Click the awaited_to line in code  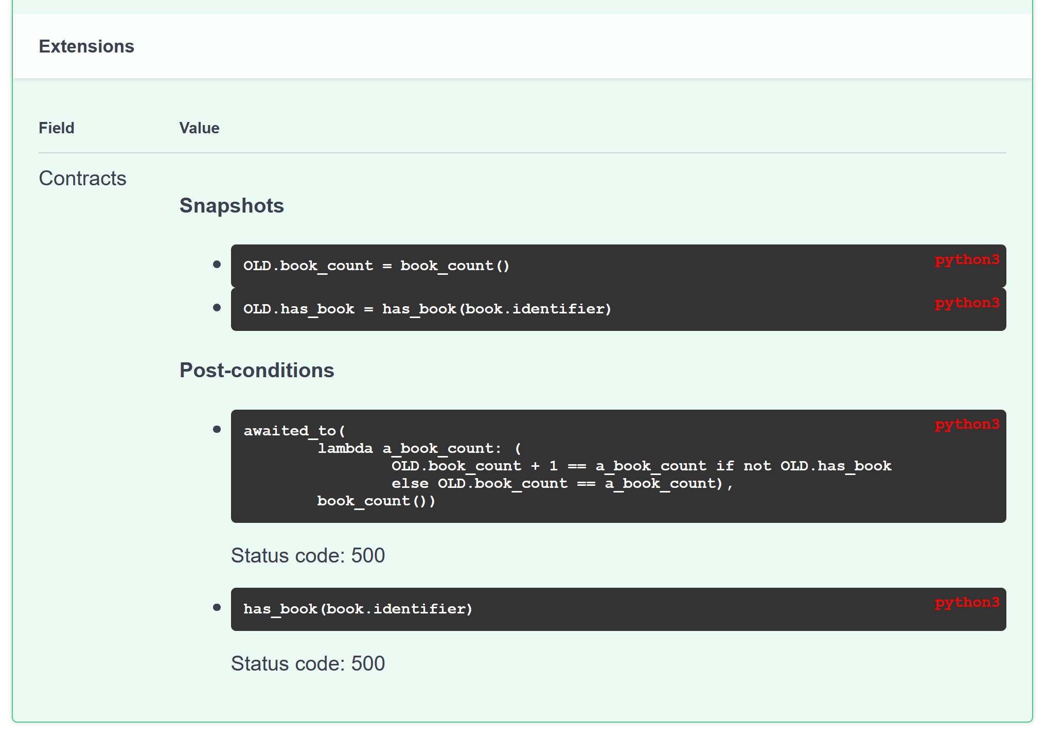tap(294, 431)
